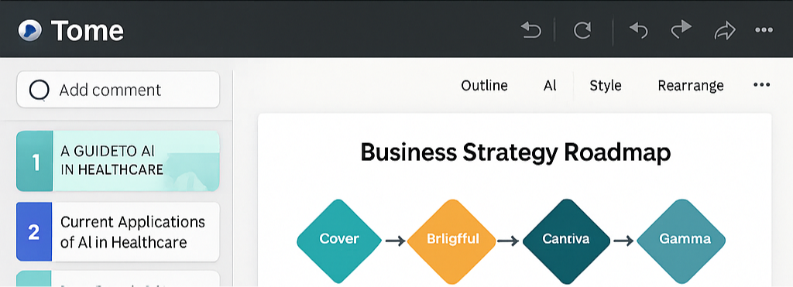Viewport: 793px width, 287px height.
Task: Select the Gamma diamond shape
Action: click(x=681, y=241)
